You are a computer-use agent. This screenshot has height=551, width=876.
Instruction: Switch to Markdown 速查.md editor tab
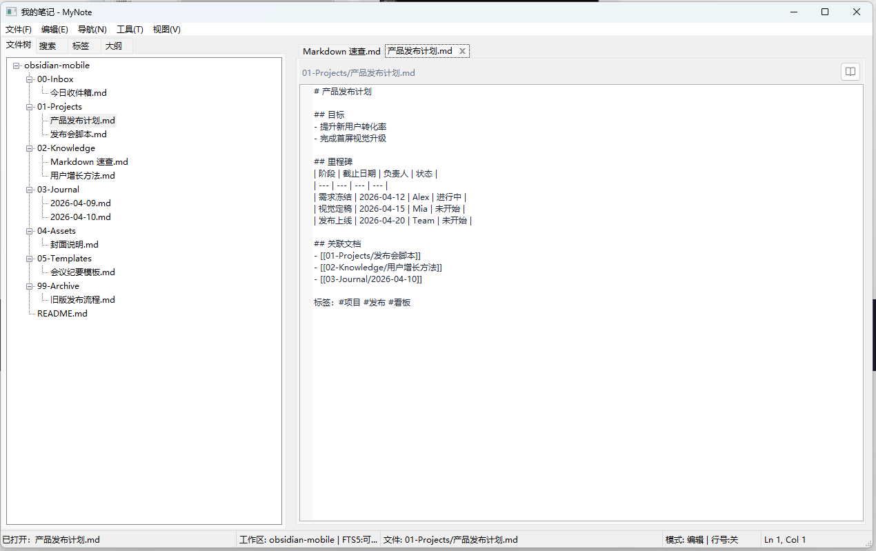click(341, 52)
